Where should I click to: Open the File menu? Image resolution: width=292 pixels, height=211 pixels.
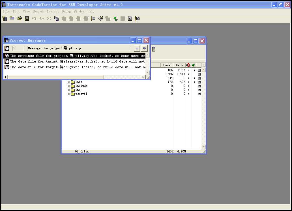point(6,12)
